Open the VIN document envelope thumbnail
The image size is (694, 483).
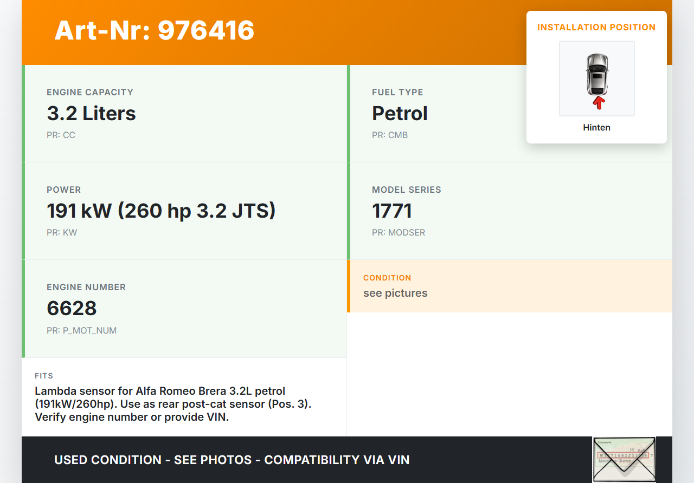624,459
